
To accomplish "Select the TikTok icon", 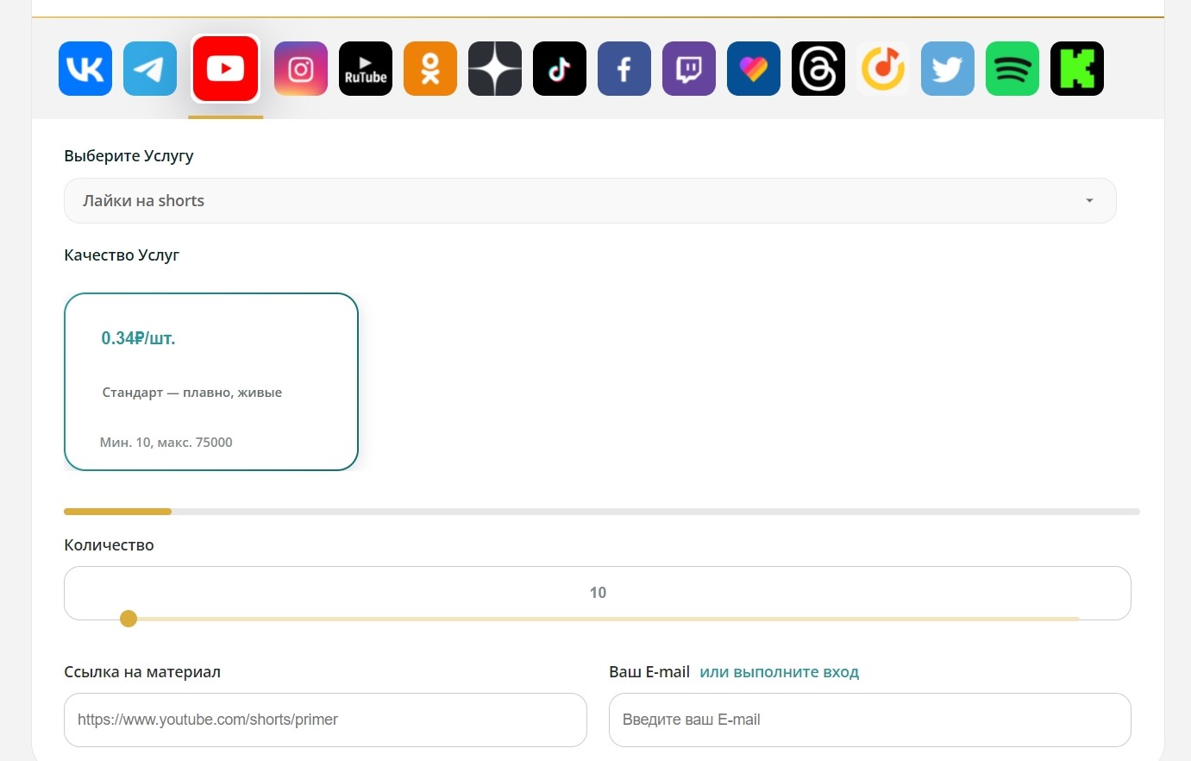I will pyautogui.click(x=560, y=68).
